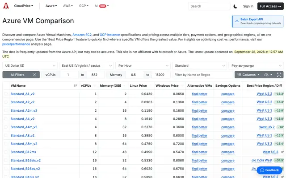Click Linux price 0.4750
Image resolution: width=286 pixels, height=178 pixels.
(x=147, y=144)
